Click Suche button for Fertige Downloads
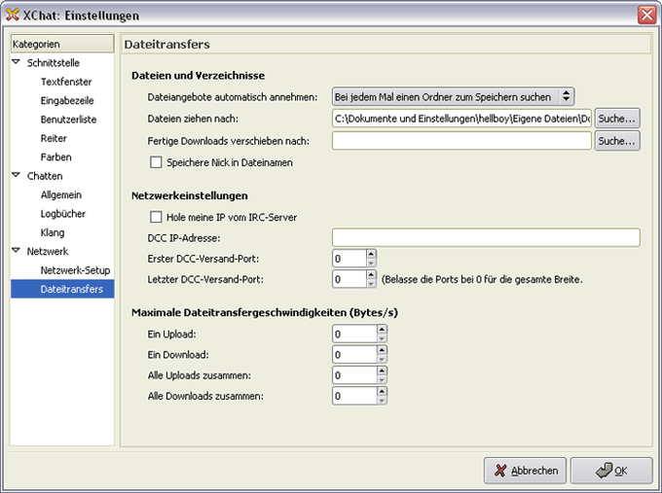 point(617,141)
